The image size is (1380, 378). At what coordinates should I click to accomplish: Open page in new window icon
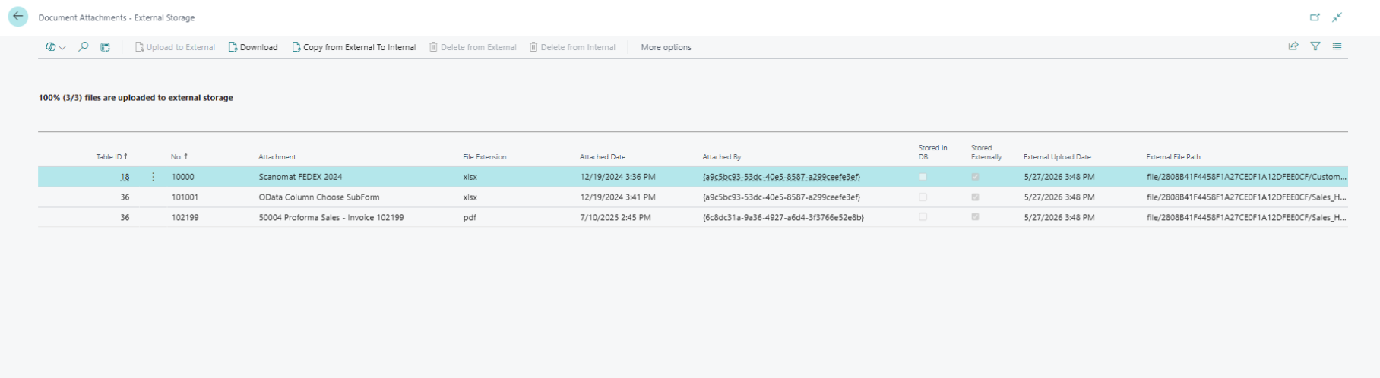point(1315,17)
